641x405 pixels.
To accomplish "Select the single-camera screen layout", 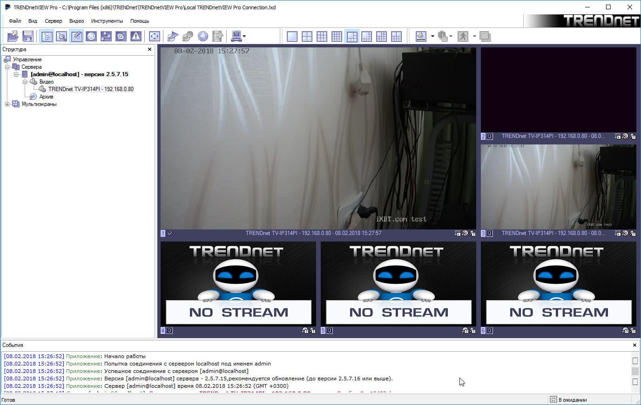I will tap(292, 36).
